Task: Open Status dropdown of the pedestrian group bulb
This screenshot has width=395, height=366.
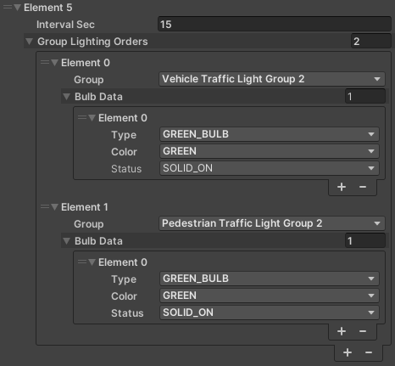Action: pyautogui.click(x=270, y=313)
